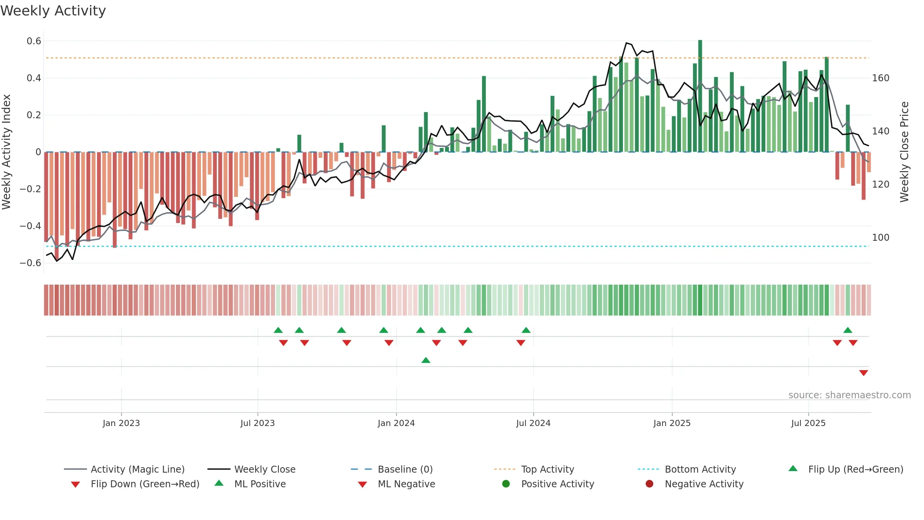Toggle Flip Down (Green→Red) legend entry
The width and height of the screenshot is (924, 520).
click(x=135, y=484)
